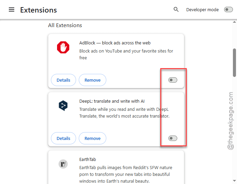Image resolution: width=237 pixels, height=184 pixels.
Task: Enable the AdBlock extension toggle
Action: coord(173,80)
